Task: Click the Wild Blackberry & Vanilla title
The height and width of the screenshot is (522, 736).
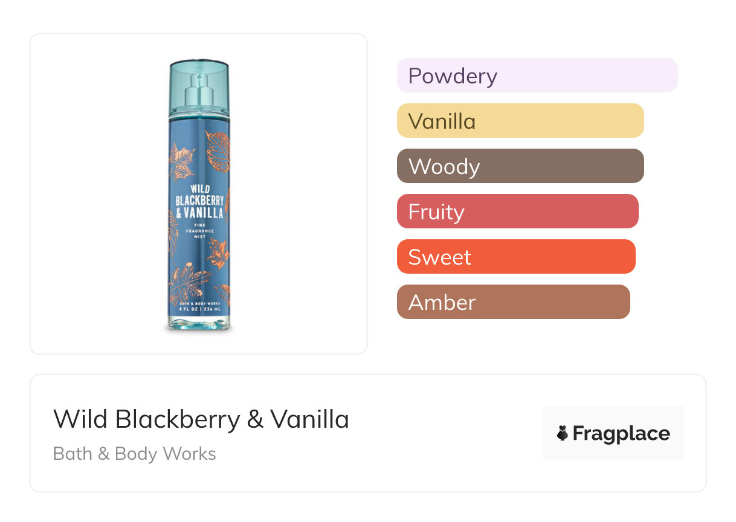Action: (x=201, y=419)
